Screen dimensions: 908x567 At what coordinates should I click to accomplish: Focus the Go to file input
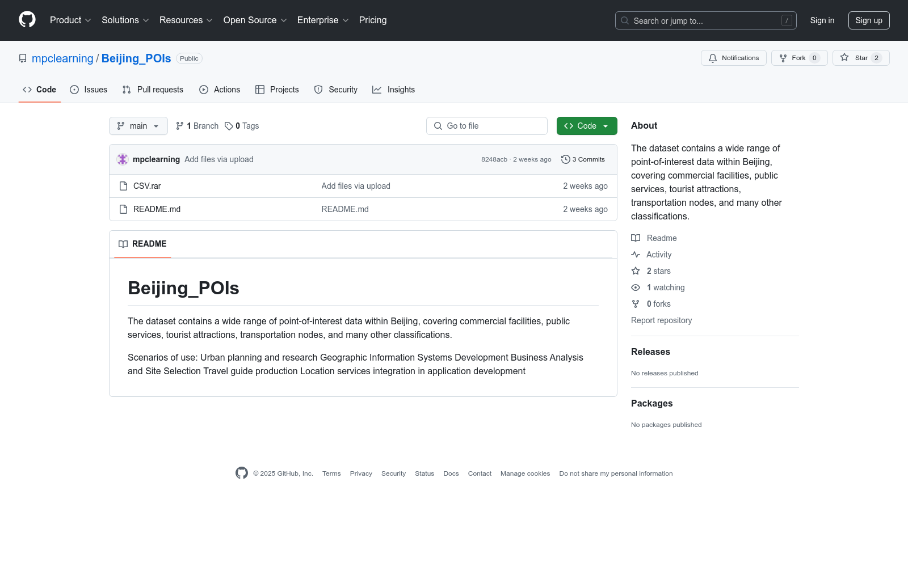(487, 126)
